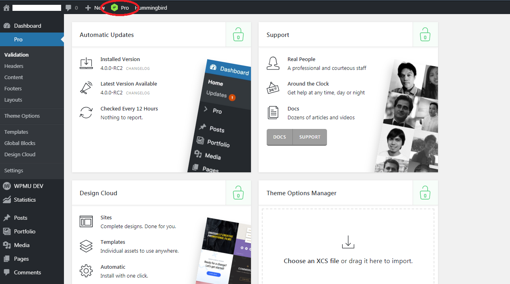Click the Support panel unlock icon
The height and width of the screenshot is (284, 510).
[425, 35]
